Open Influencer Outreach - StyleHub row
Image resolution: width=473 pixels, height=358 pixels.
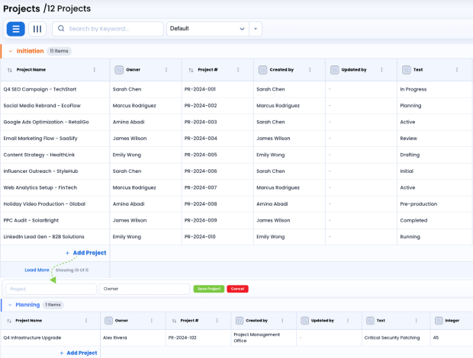(40, 171)
